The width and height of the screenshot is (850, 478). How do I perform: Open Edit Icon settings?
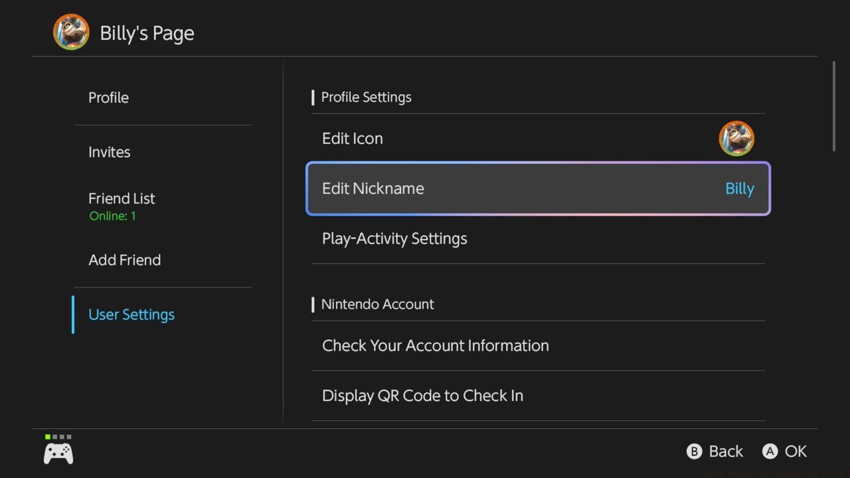[353, 138]
